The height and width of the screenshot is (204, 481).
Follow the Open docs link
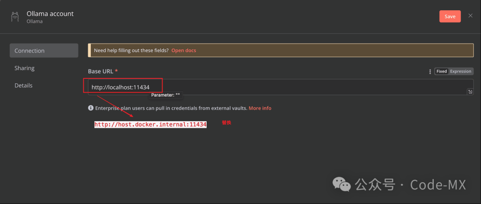point(183,50)
